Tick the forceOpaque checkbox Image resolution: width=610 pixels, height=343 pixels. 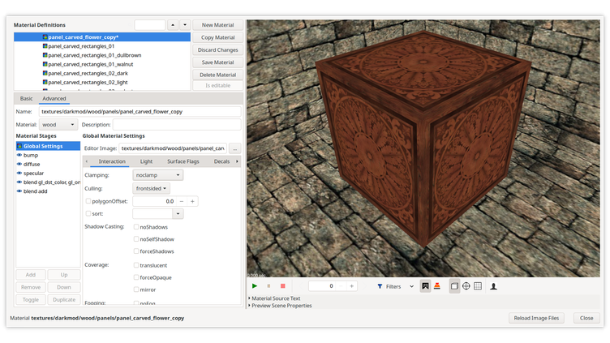(x=136, y=277)
